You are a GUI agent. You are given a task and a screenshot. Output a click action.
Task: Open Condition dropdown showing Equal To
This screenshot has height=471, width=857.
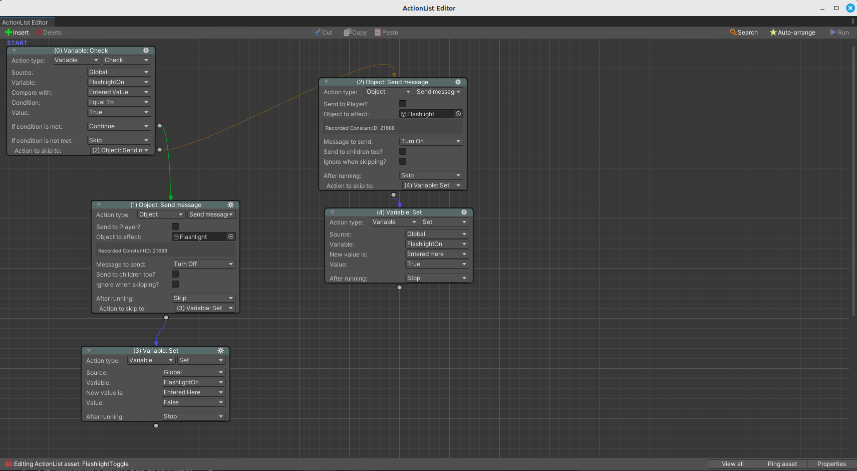click(119, 102)
